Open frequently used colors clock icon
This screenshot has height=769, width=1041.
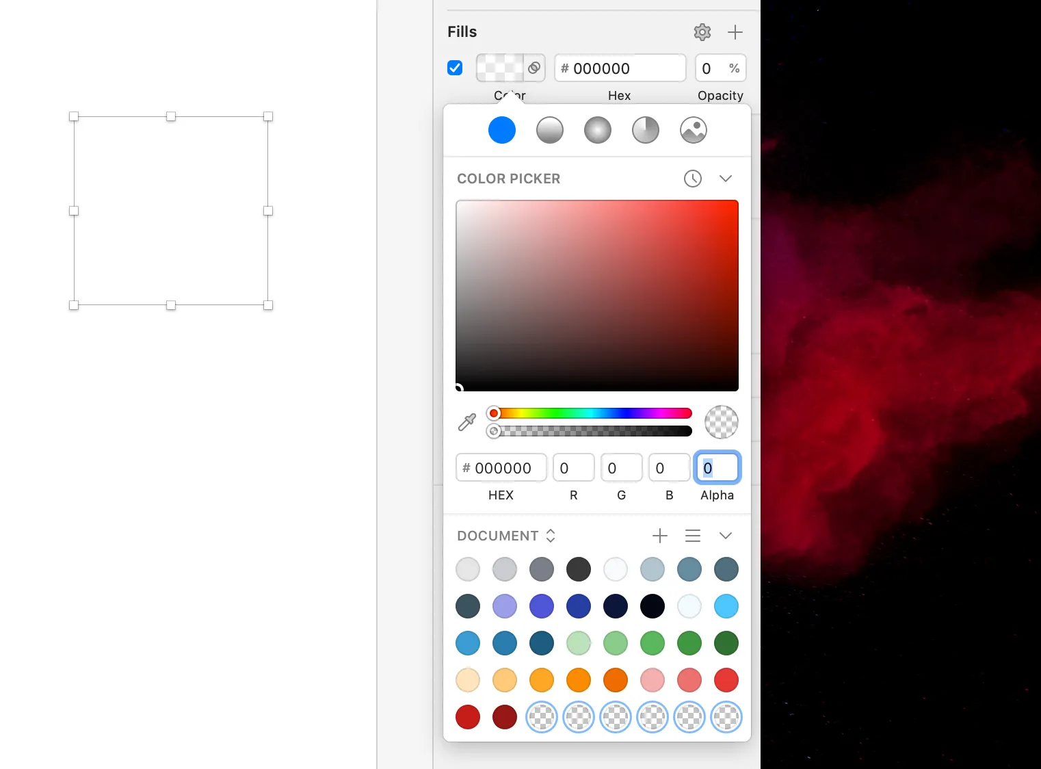[x=692, y=179]
